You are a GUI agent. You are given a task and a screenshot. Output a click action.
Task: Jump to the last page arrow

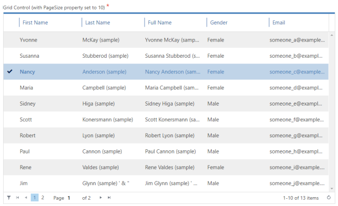tap(109, 198)
